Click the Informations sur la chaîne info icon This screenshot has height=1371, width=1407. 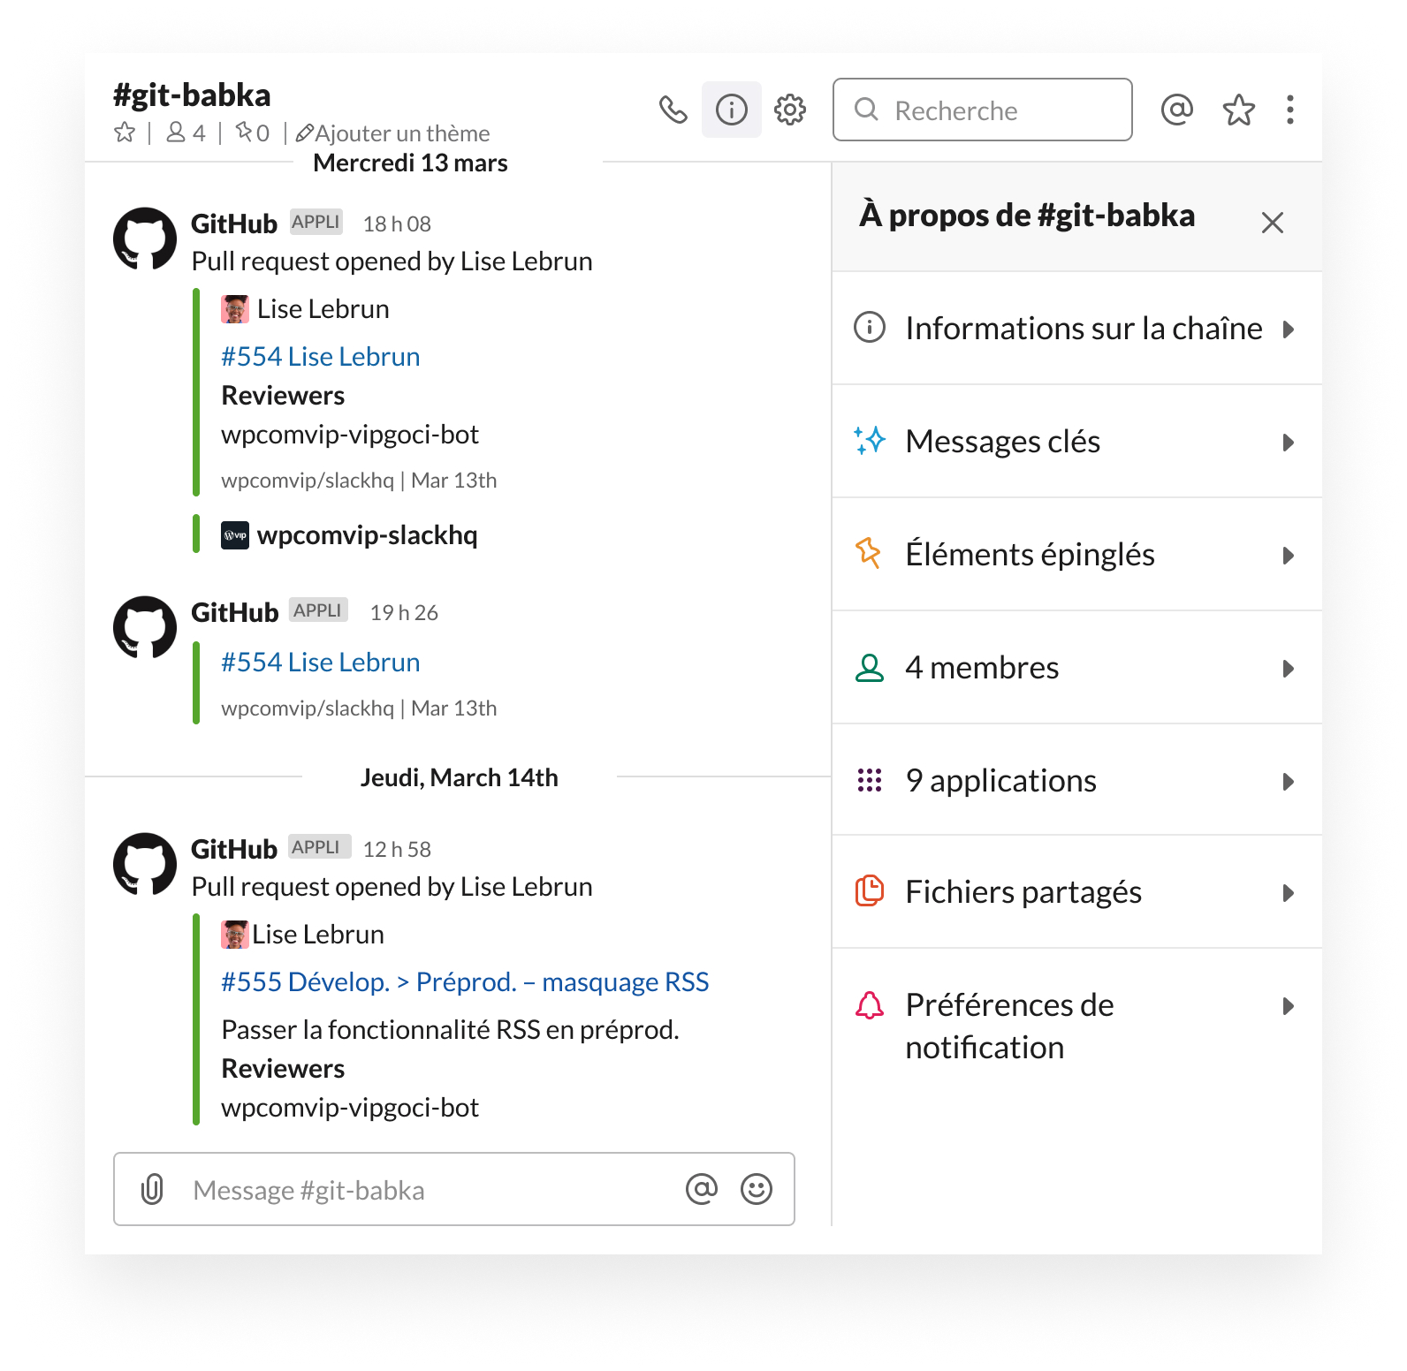870,327
